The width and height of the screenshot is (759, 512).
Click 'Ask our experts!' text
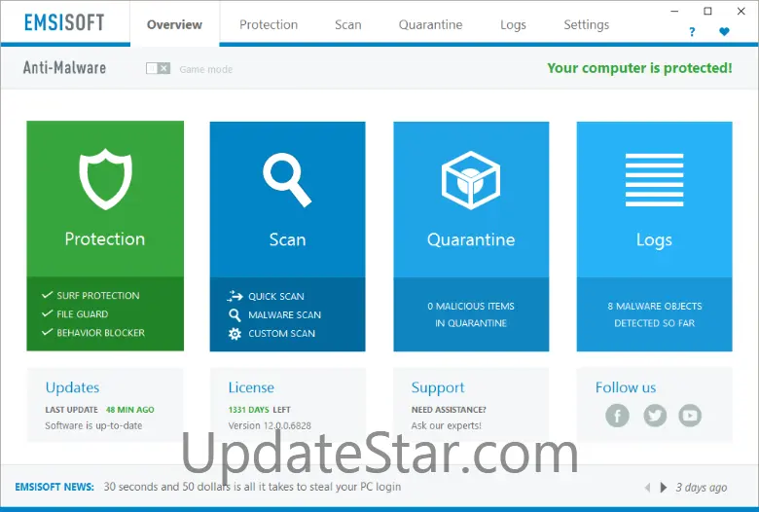[x=447, y=425]
